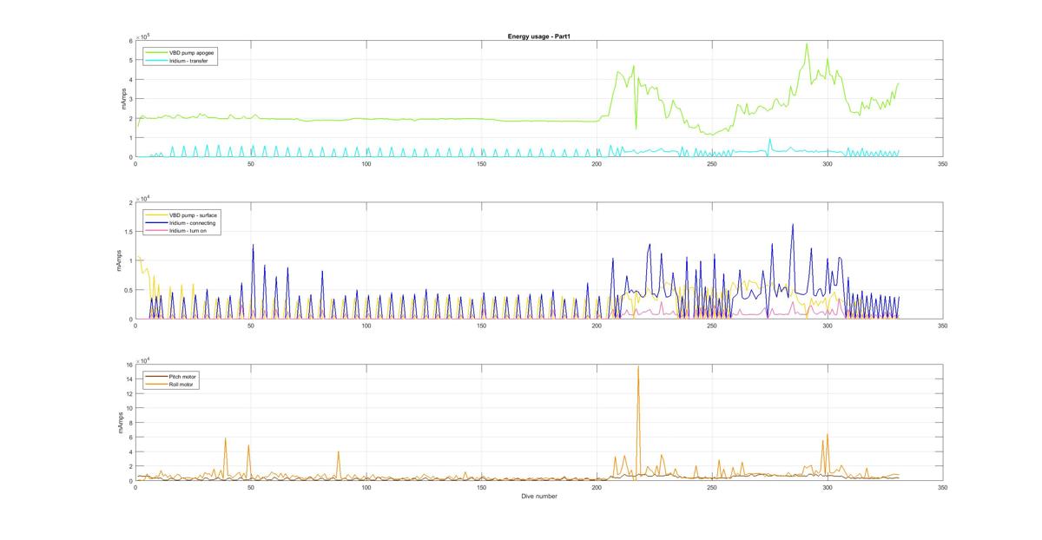Viewport: 1042px width, 540px height.
Task: Click the "mAmps" y-axis label of the top plot
Action: click(x=123, y=99)
